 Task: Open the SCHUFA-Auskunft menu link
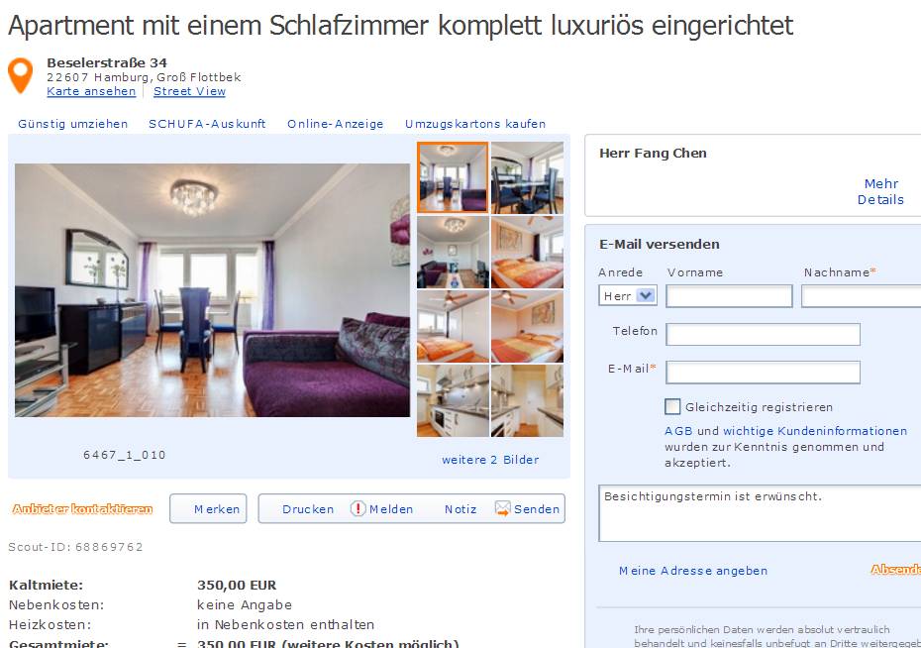click(207, 124)
